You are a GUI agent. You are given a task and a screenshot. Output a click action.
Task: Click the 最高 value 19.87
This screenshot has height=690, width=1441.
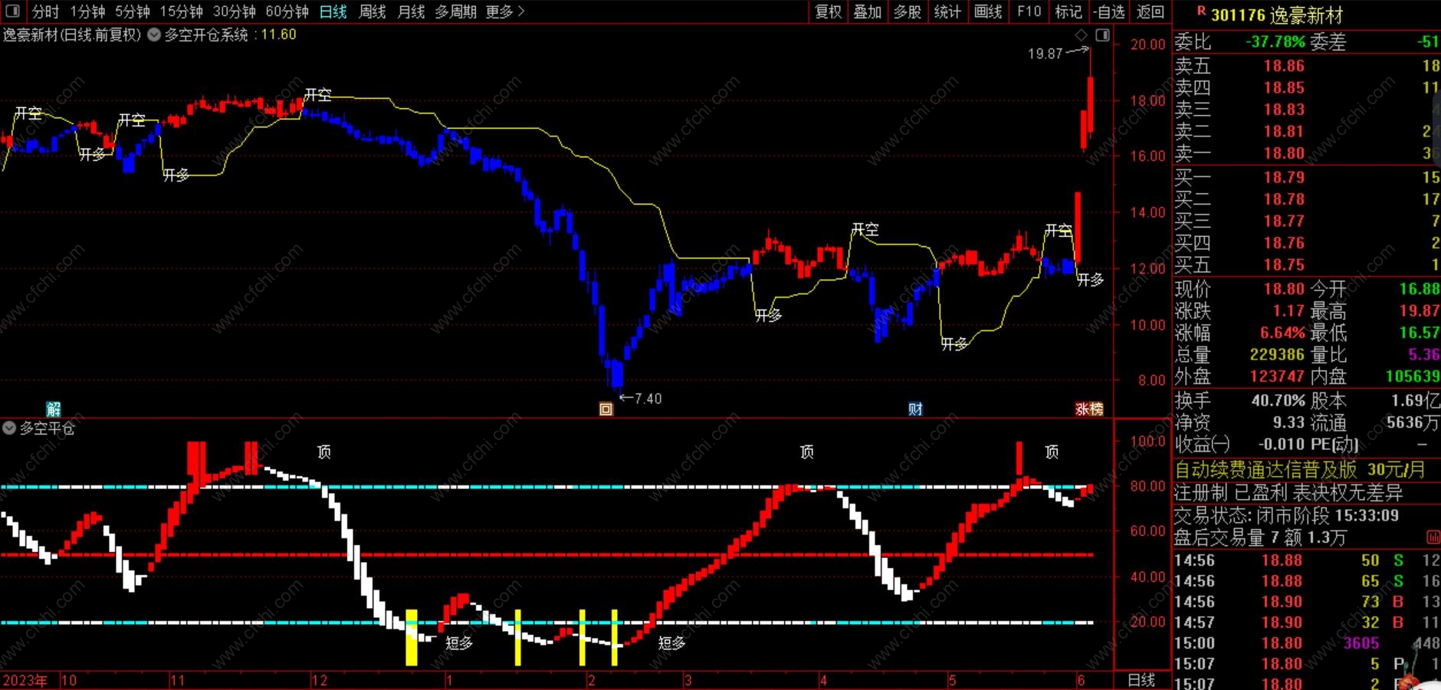[x=1419, y=310]
